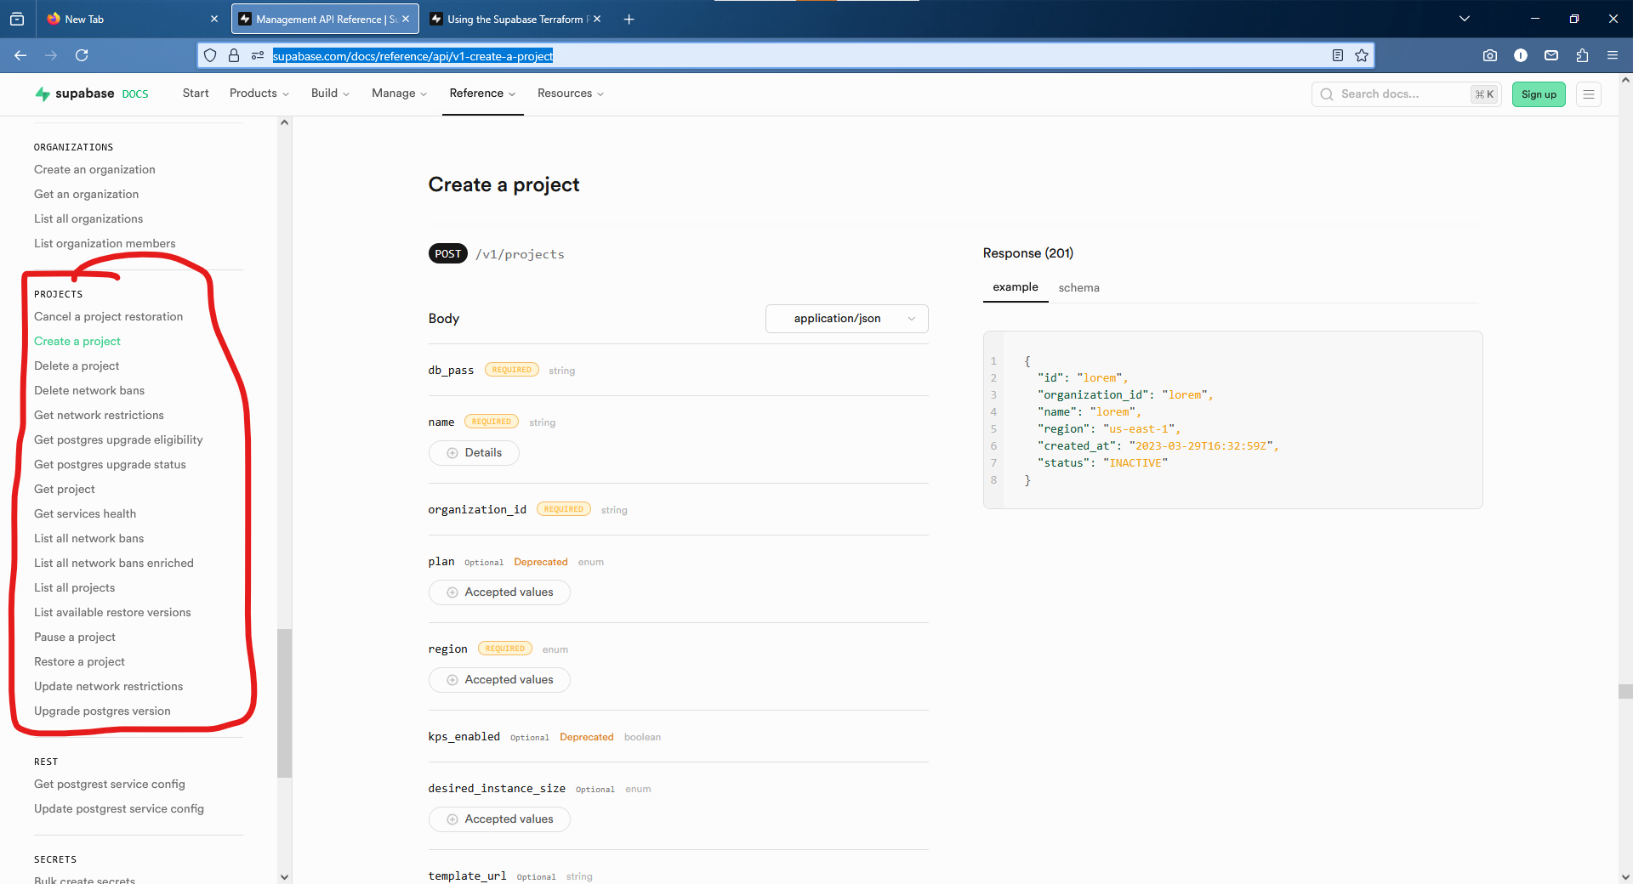Select the example response tab
Image resolution: width=1633 pixels, height=884 pixels.
[1016, 287]
